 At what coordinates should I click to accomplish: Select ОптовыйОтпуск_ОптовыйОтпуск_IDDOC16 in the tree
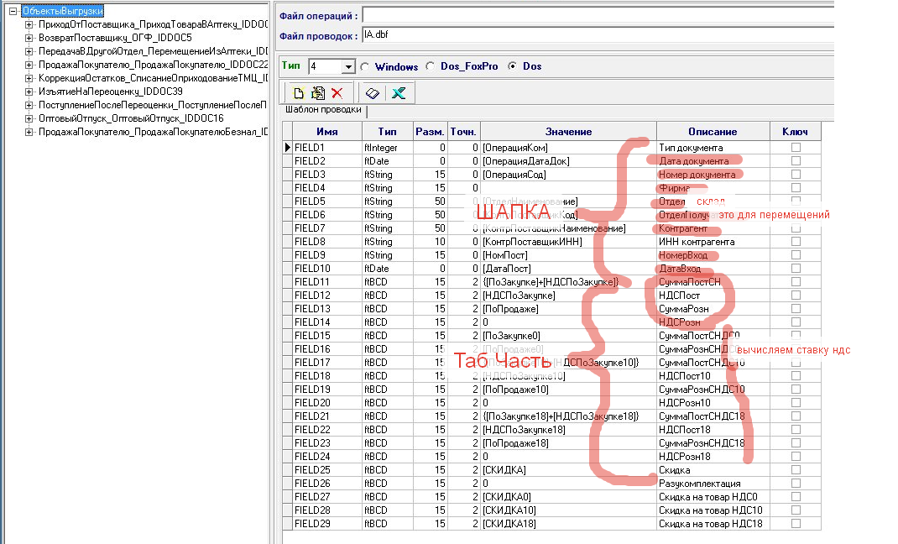(130, 118)
